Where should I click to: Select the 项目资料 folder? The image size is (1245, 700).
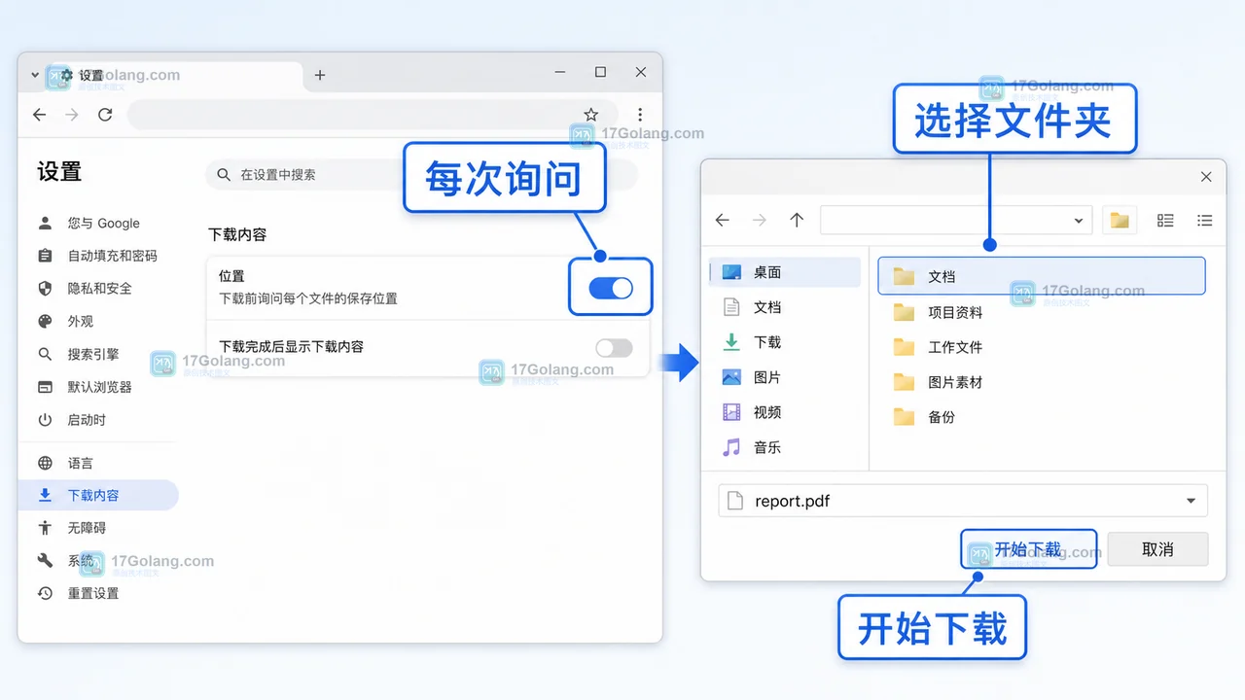[x=1042, y=312]
